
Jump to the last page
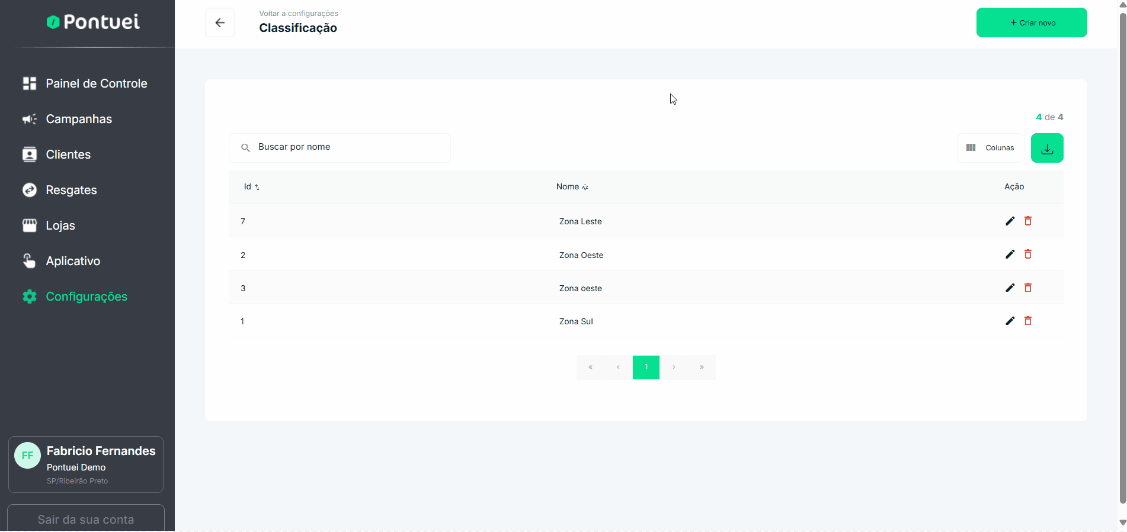(x=702, y=367)
